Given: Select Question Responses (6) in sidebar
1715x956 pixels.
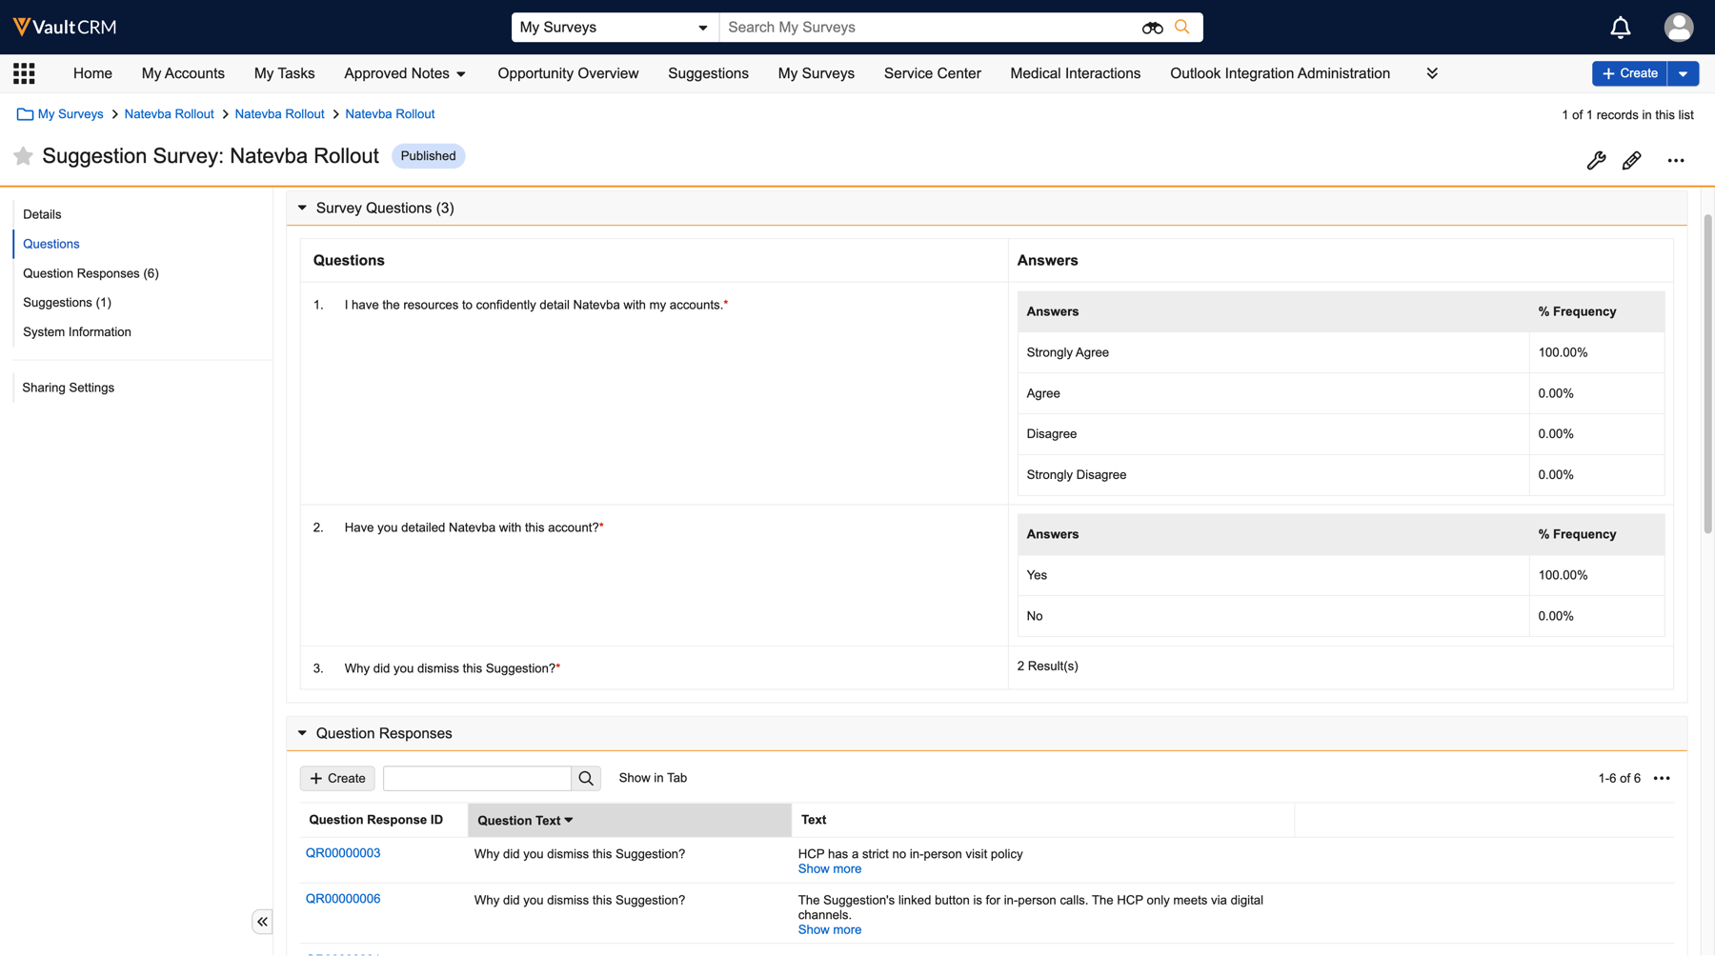Looking at the screenshot, I should [91, 273].
